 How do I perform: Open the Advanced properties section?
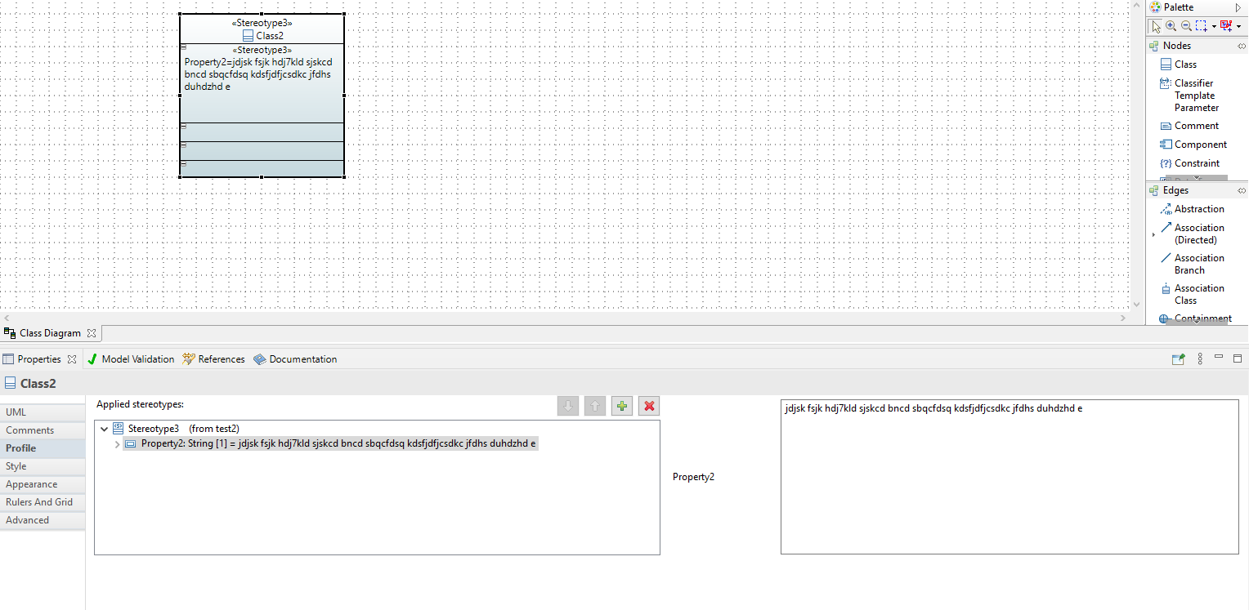42,520
